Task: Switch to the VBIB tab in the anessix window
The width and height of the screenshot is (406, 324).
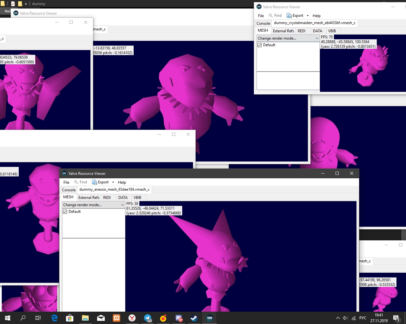Action: (137, 198)
